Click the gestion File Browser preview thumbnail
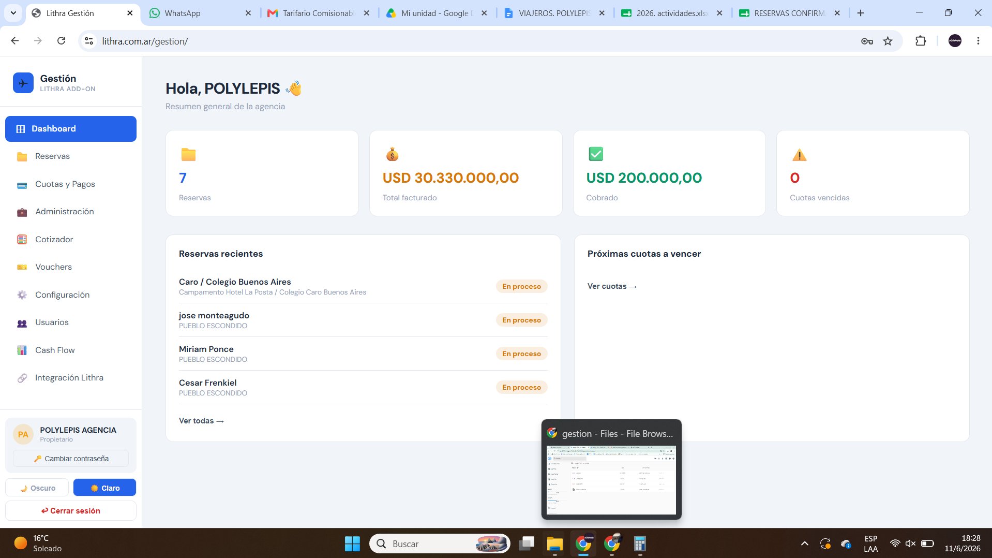The height and width of the screenshot is (558, 992). 611,480
